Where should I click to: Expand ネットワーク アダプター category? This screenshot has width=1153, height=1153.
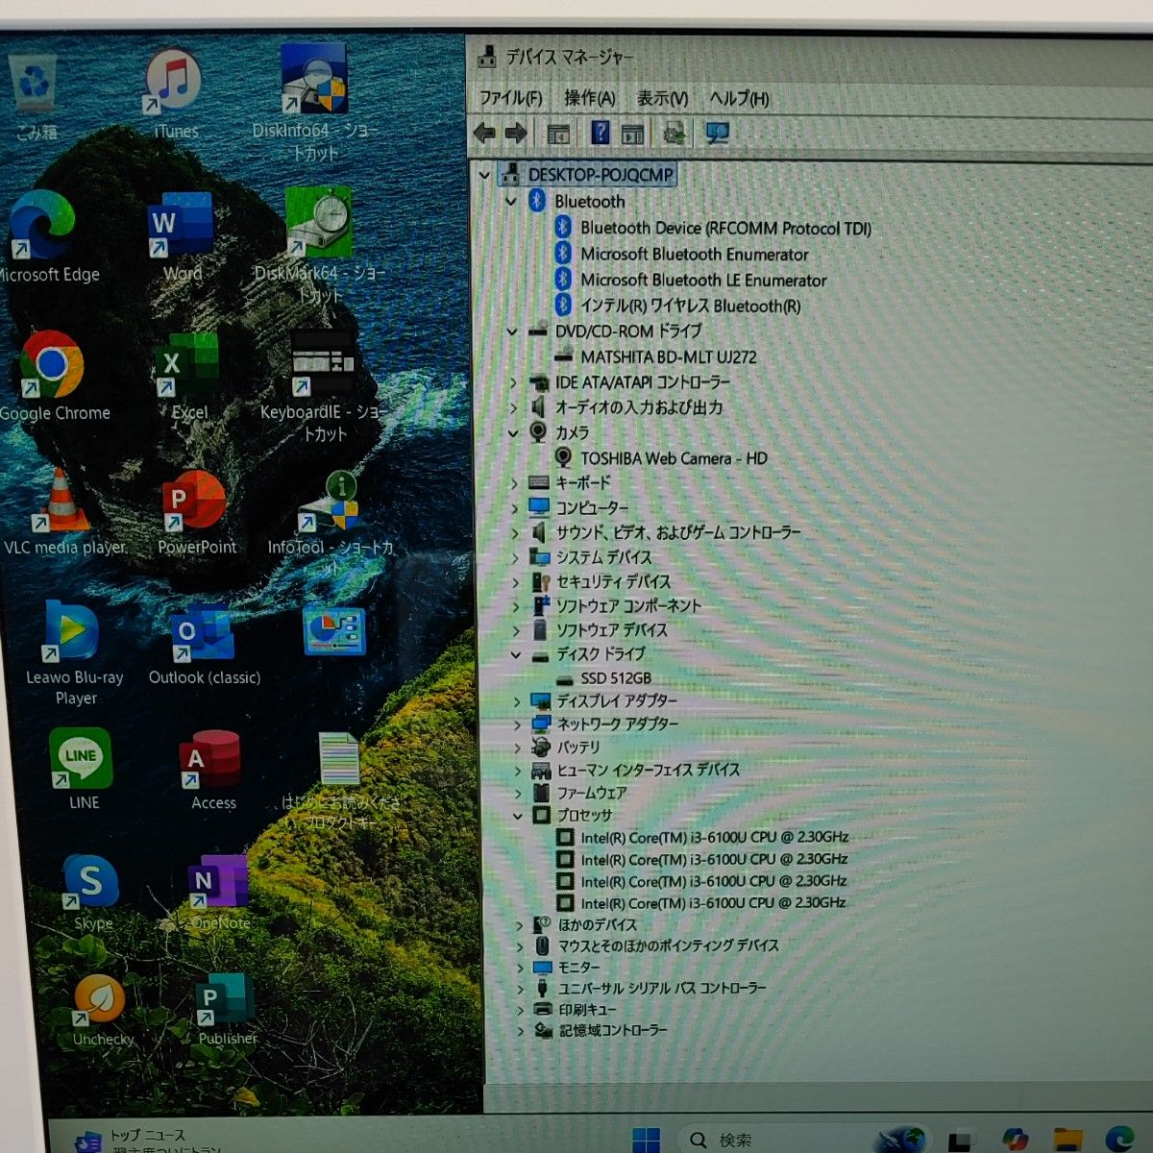coord(517,724)
